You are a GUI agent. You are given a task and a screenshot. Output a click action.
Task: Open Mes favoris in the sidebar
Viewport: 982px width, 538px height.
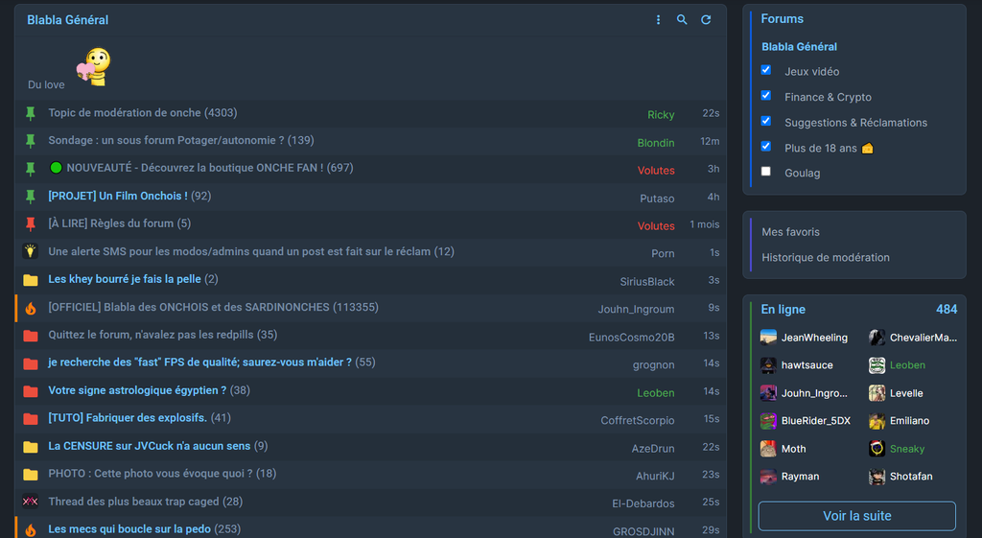tap(790, 232)
